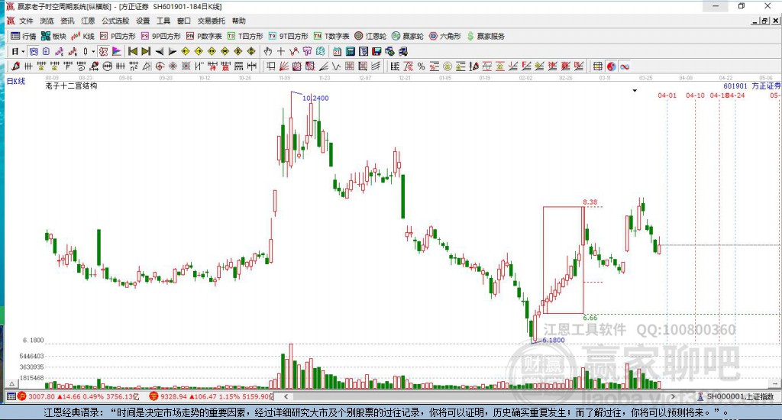Click the 3007.80 Shanghai index quote

[41, 396]
